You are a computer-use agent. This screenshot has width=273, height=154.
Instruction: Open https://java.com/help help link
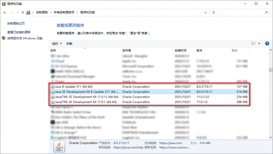(x=128, y=148)
